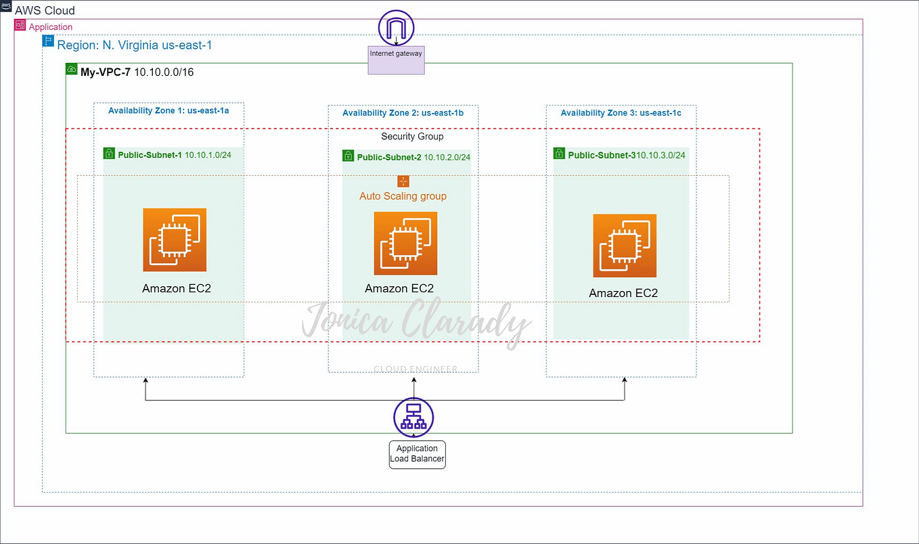Screen dimensions: 919x544
Task: Select the Availability Zone 2: us-east-1b heading
Action: [x=403, y=113]
